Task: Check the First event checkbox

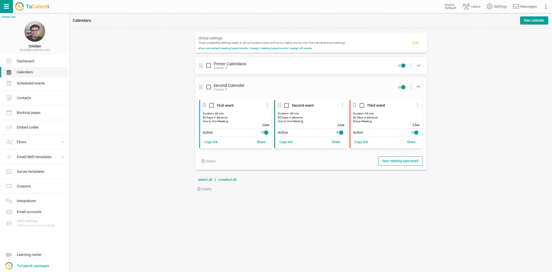Action: pyautogui.click(x=212, y=106)
